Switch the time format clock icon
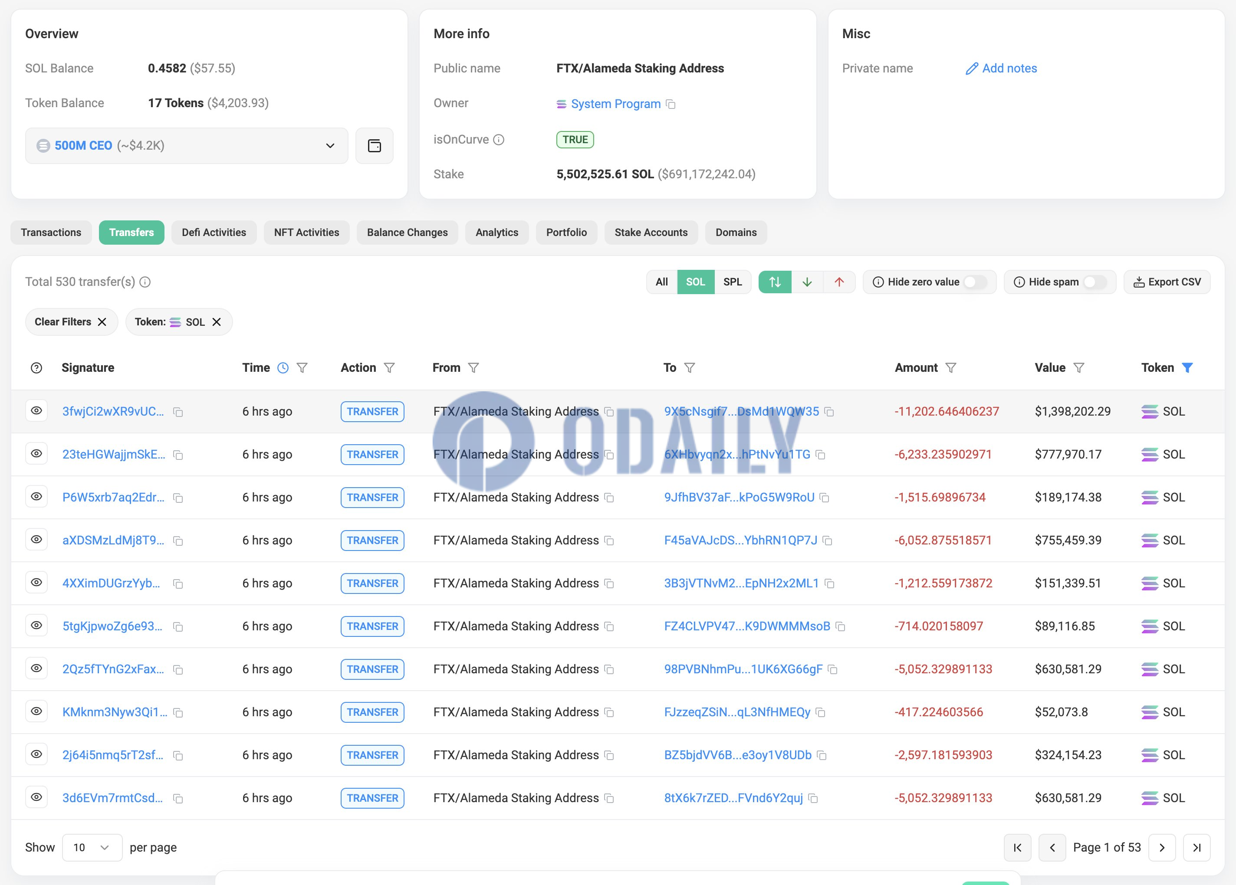Screen dimensions: 1236x885 coord(283,368)
